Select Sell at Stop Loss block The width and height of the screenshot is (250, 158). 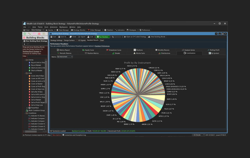pyautogui.click(x=36, y=105)
